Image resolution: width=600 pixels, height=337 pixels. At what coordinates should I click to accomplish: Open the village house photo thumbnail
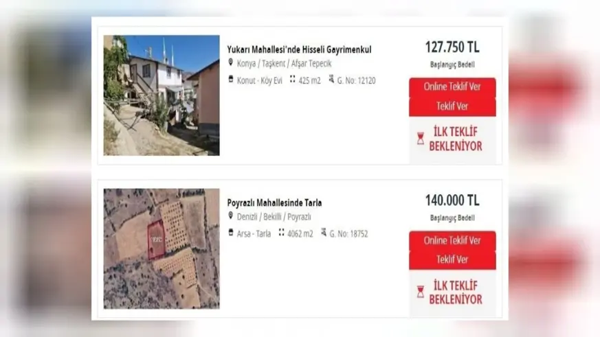(x=162, y=95)
